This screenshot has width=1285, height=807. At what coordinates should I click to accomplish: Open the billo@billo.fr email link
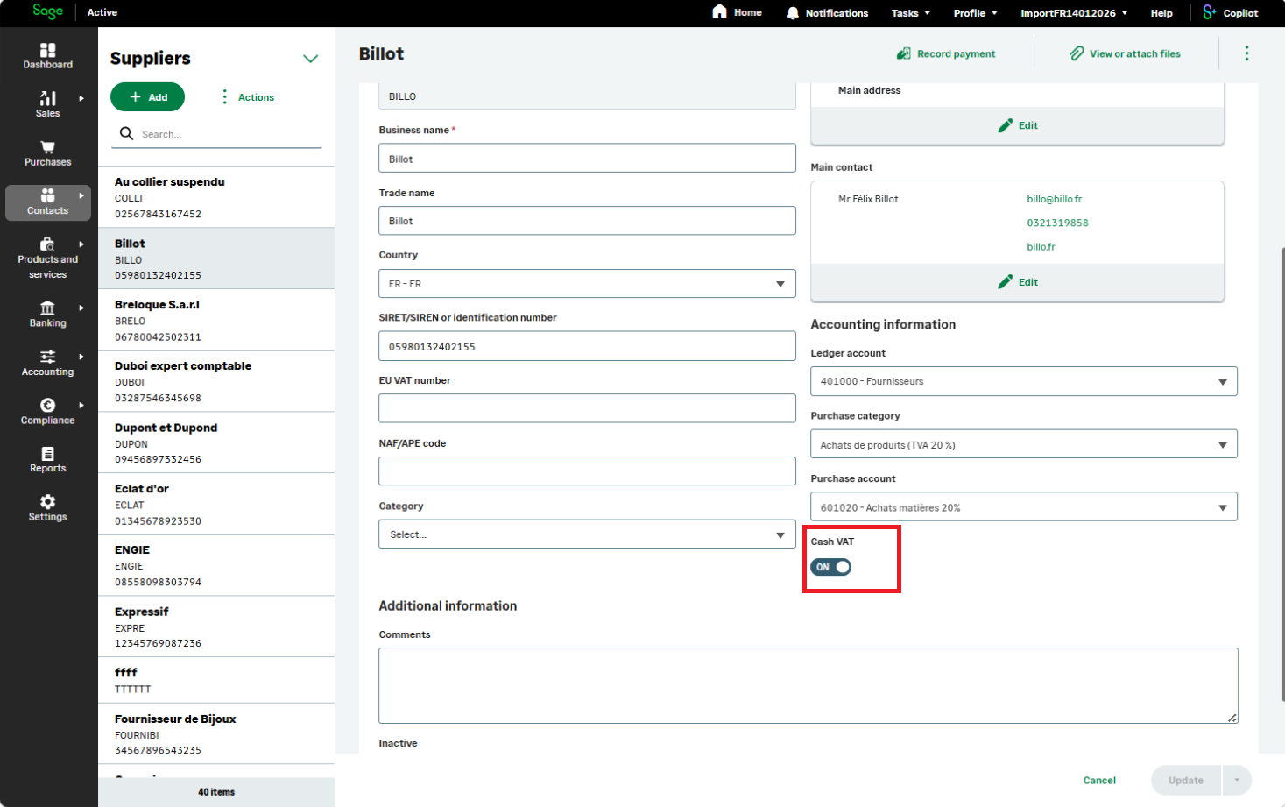[x=1054, y=199]
